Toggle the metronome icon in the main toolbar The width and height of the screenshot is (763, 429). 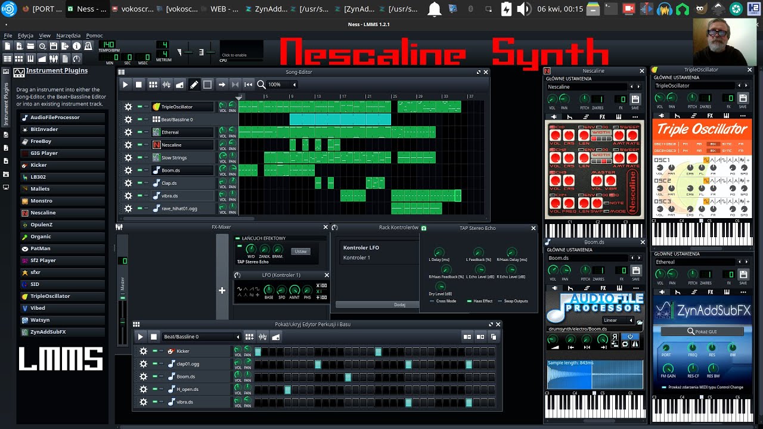[x=88, y=46]
